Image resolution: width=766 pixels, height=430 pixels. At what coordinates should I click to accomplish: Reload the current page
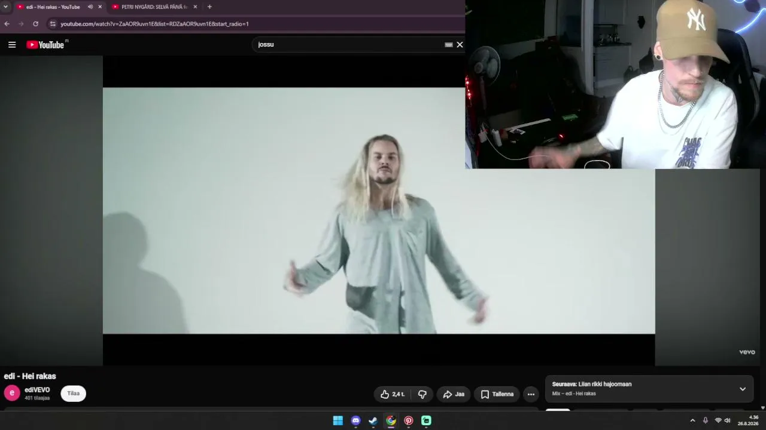pyautogui.click(x=35, y=24)
